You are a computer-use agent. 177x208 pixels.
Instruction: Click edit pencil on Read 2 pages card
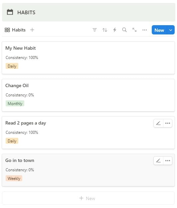click(x=158, y=123)
